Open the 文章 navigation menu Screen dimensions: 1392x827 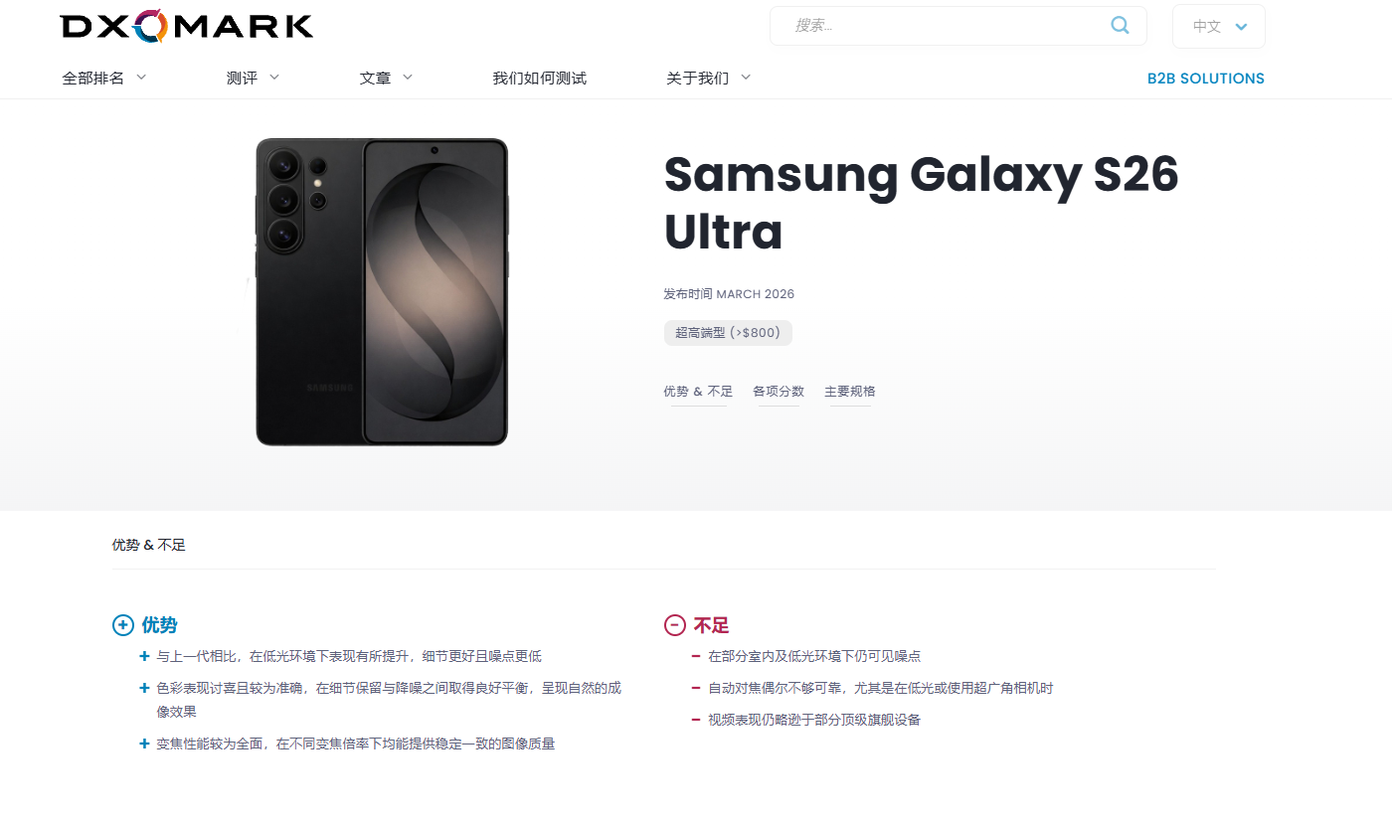[x=386, y=78]
